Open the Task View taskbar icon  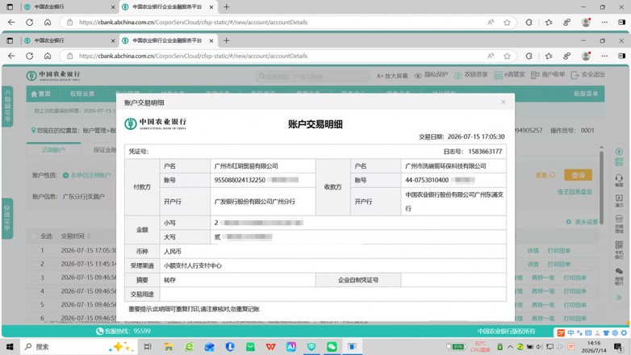(x=148, y=347)
